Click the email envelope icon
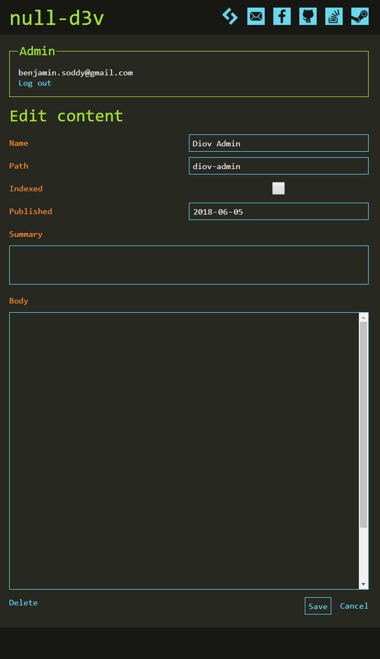 (x=256, y=16)
